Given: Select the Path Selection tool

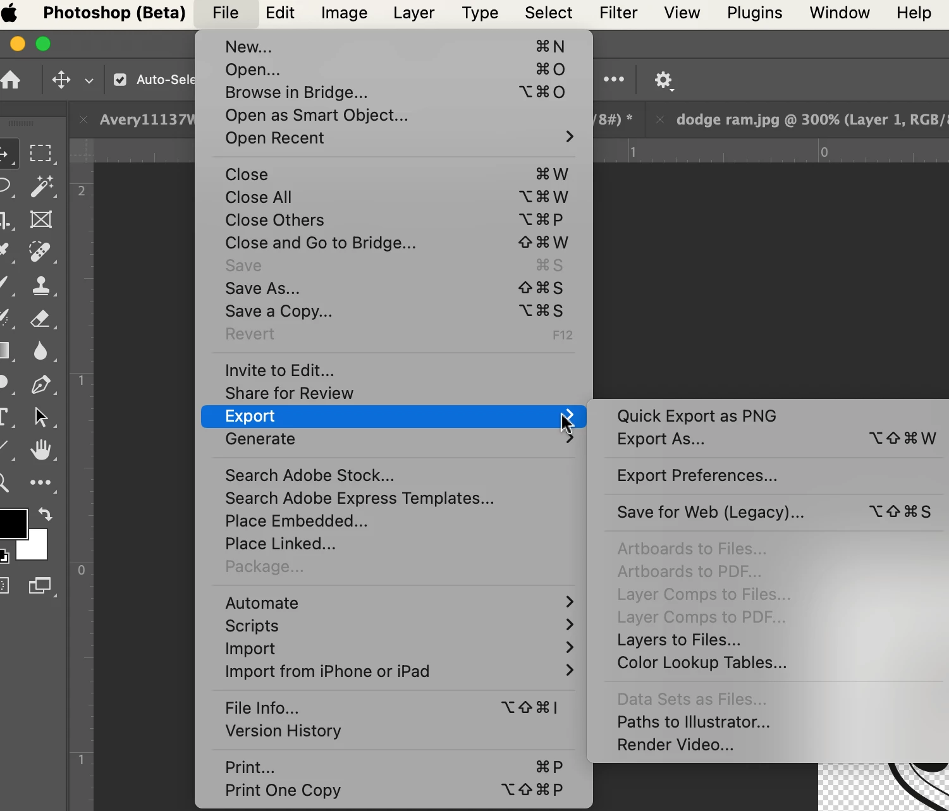Looking at the screenshot, I should click(41, 417).
